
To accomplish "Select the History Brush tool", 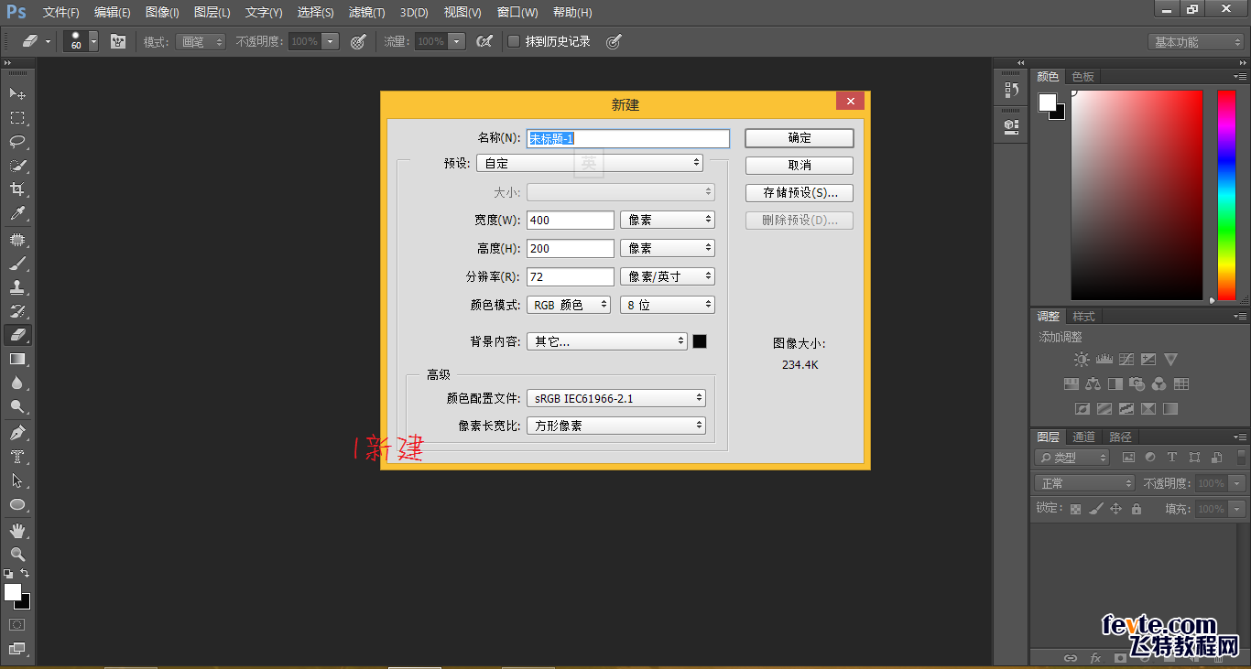I will point(17,311).
